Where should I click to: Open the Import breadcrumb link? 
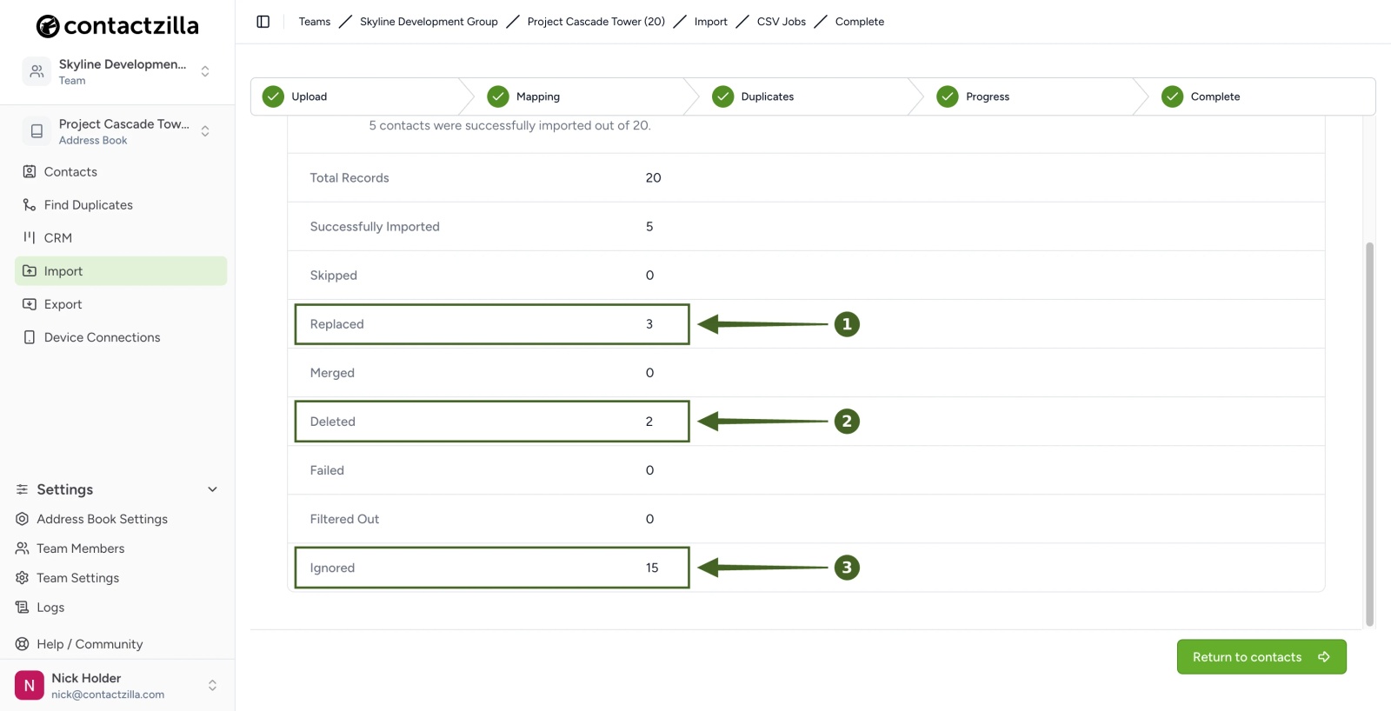click(711, 22)
